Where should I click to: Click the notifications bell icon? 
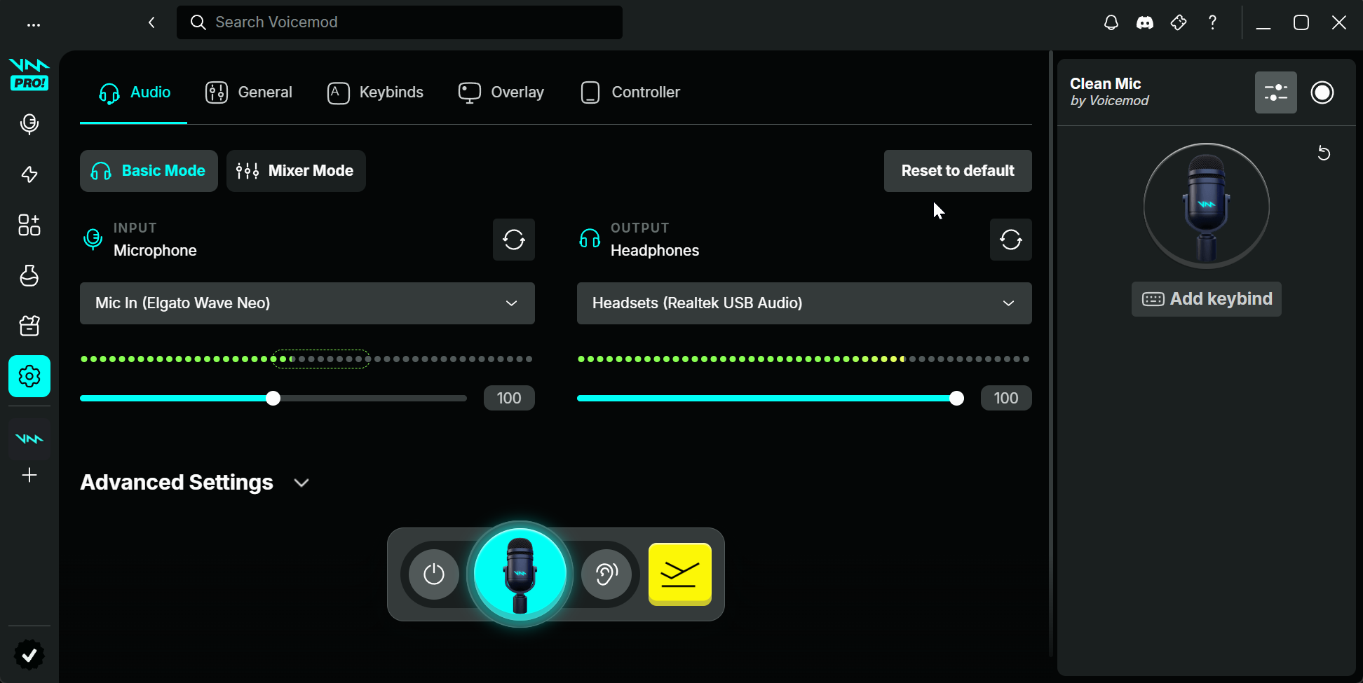click(x=1111, y=22)
